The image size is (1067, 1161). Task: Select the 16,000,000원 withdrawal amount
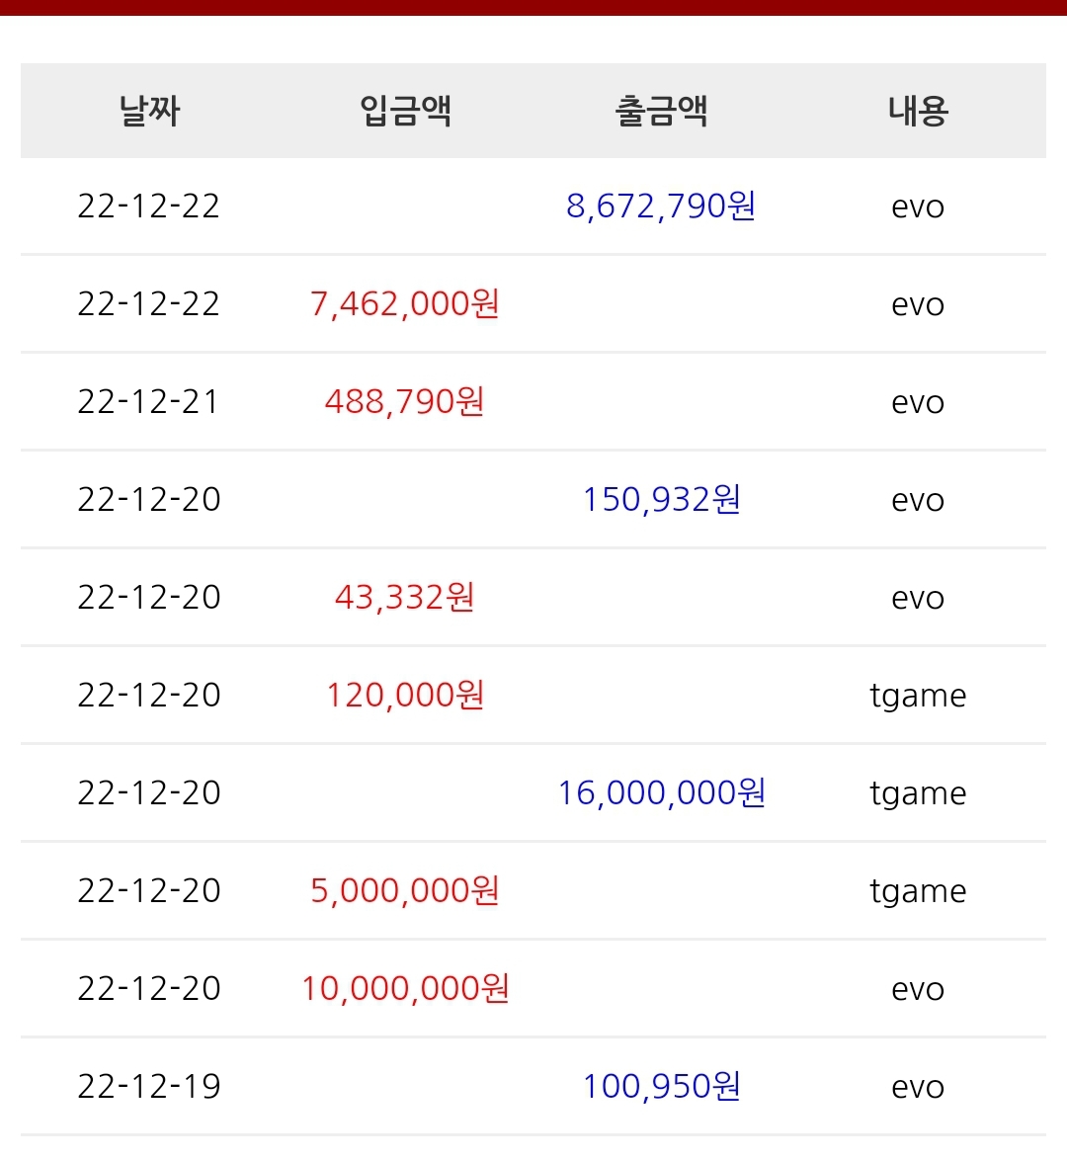(661, 792)
